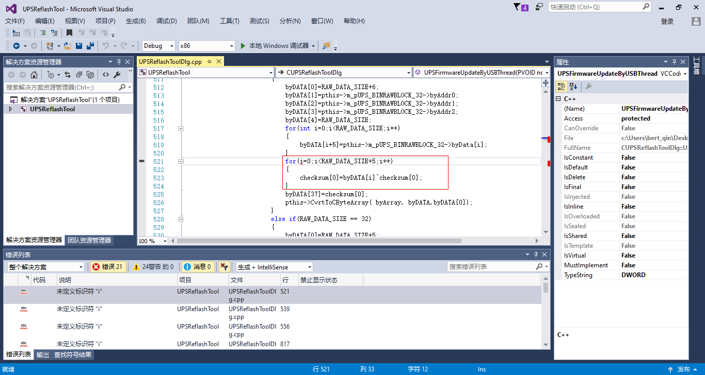Click the Redo arrow icon
The image size is (705, 375).
pyautogui.click(x=124, y=46)
